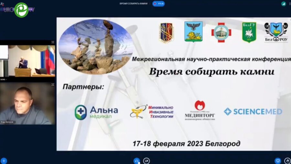Image resolution: width=291 pixels, height=164 pixels.
Task: Click the Мединторг partner logo
Action: pos(200,110)
